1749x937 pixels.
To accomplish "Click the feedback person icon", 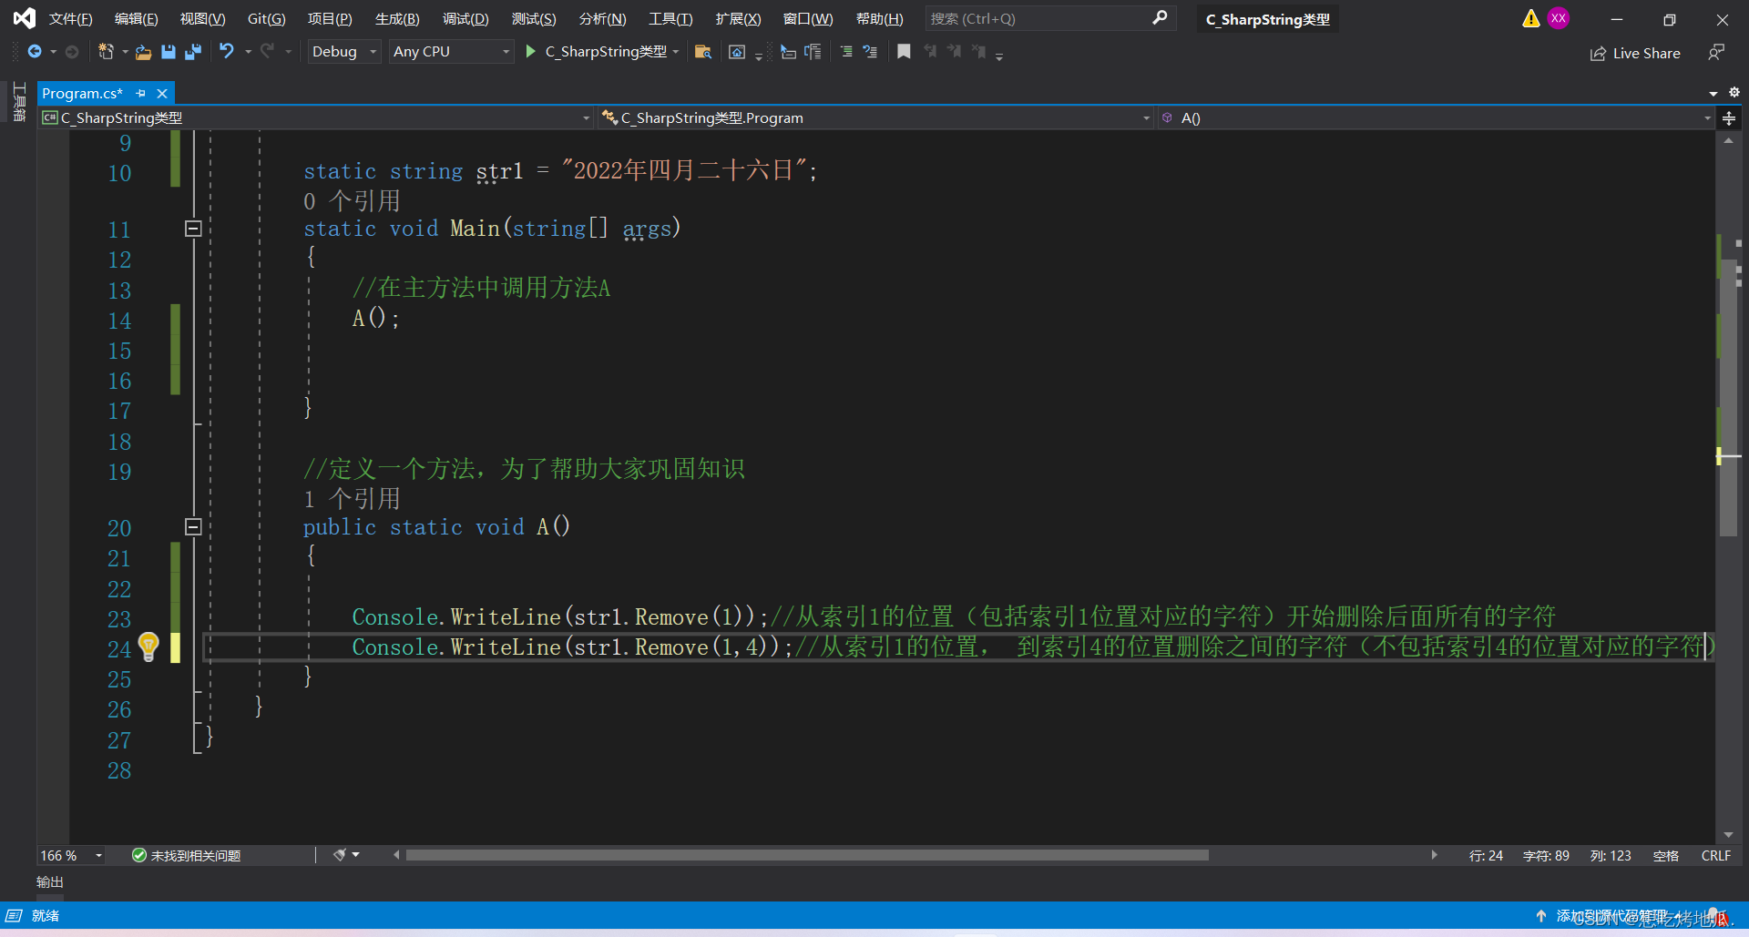I will pyautogui.click(x=1716, y=53).
